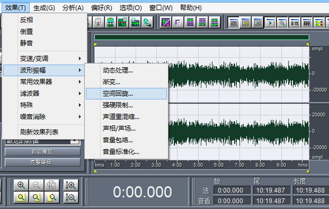Click the 自动播放 button
329x209 pixels.
[43, 152]
